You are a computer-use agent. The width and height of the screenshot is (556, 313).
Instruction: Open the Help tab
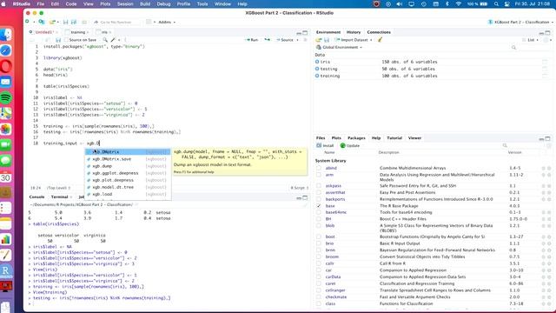[376, 137]
